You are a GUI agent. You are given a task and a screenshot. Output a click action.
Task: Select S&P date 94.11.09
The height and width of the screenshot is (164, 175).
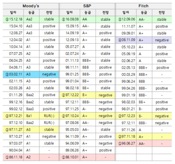[72, 136]
